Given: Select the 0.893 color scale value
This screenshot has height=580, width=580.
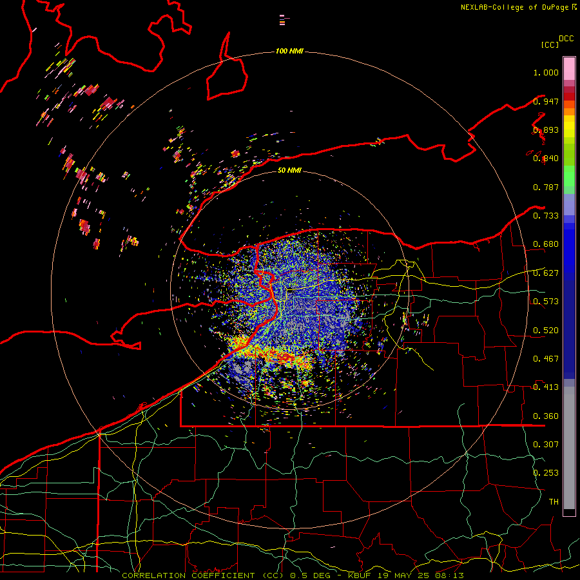Looking at the screenshot, I should 546,130.
